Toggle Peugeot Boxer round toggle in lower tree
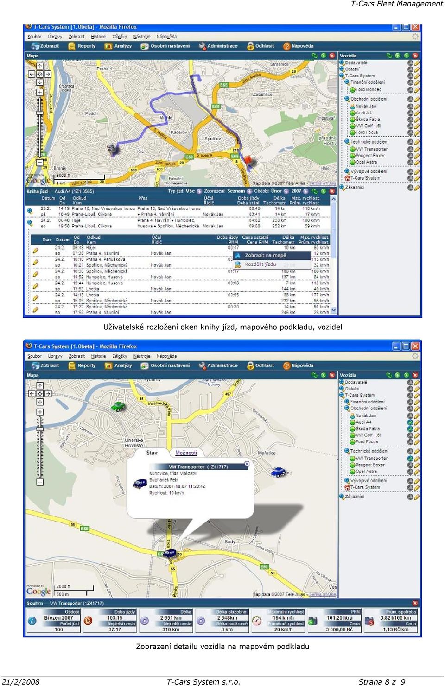The height and width of the screenshot is (686, 445). click(410, 465)
